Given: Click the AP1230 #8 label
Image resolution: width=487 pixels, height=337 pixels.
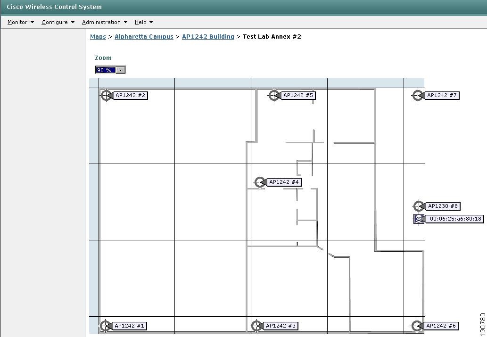Looking at the screenshot, I should tap(443, 206).
